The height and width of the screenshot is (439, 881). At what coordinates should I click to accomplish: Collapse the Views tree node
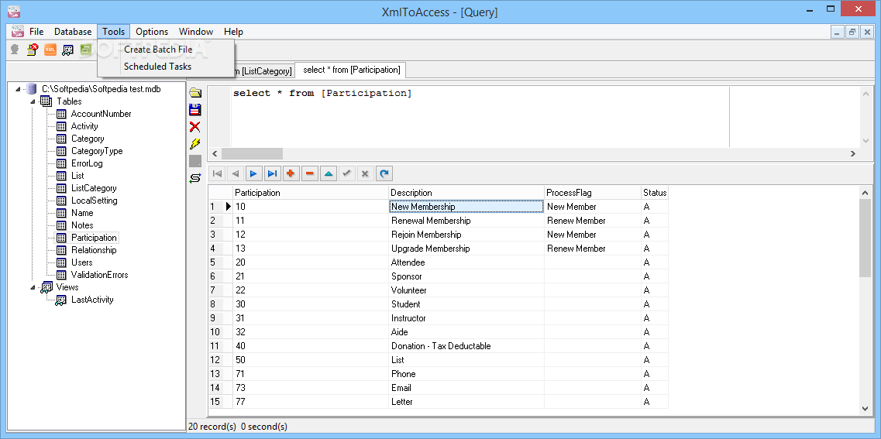[x=33, y=287]
